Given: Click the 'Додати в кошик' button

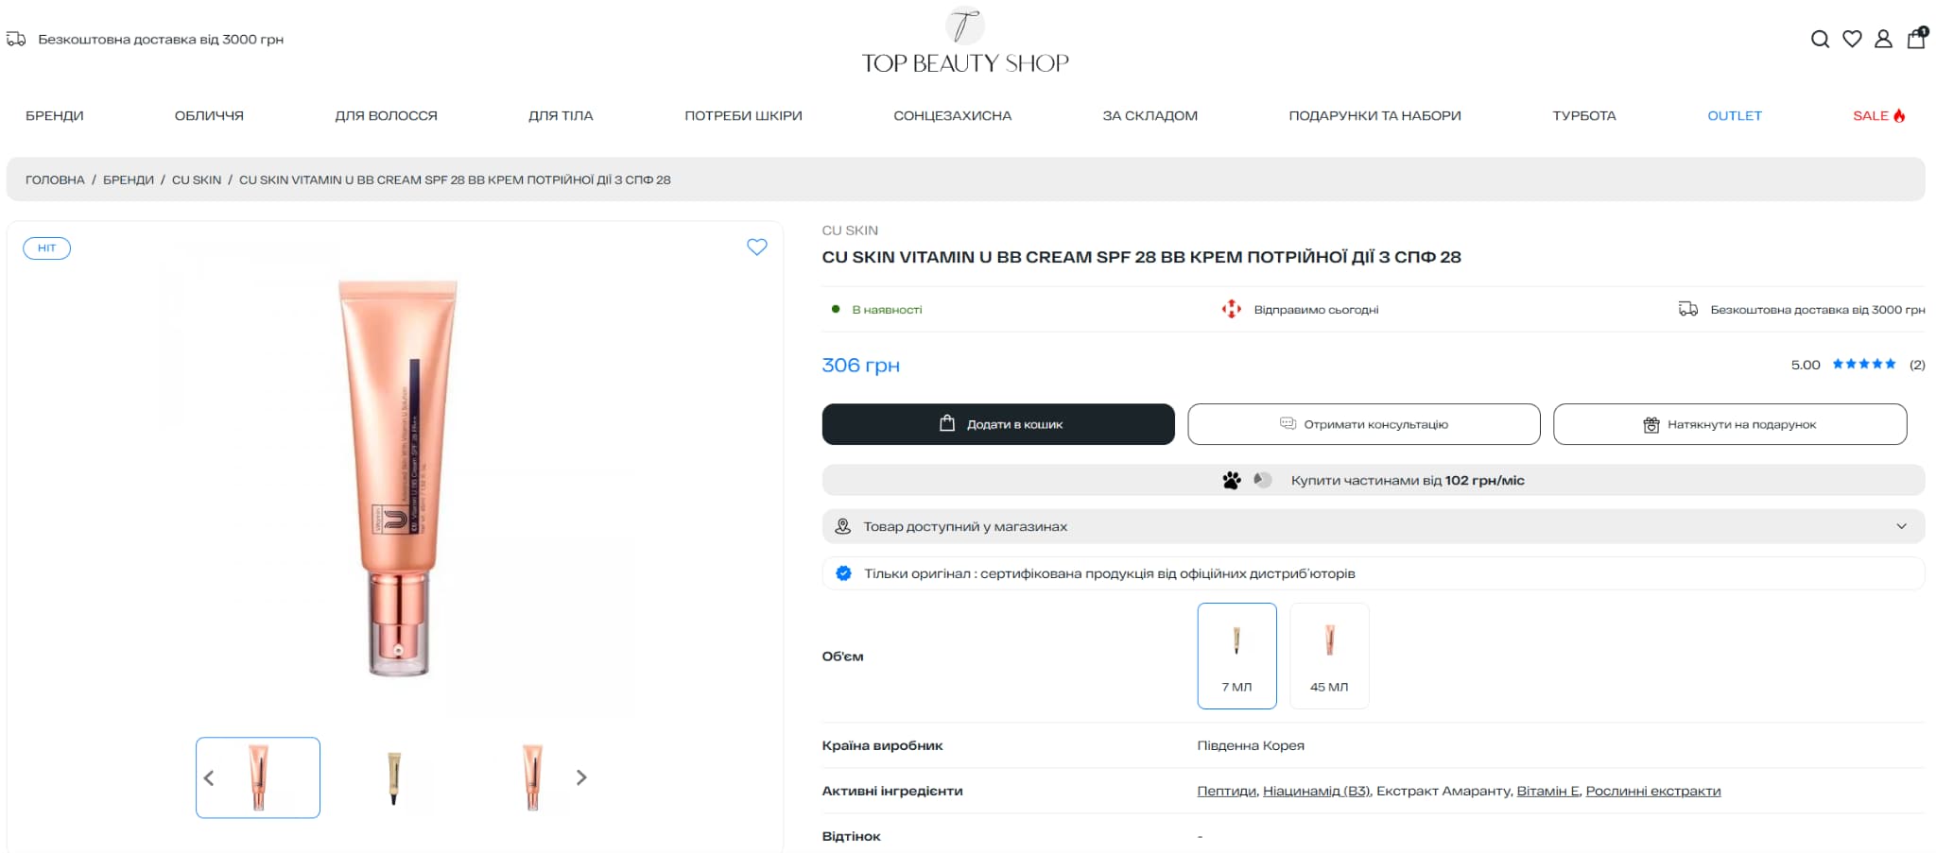Looking at the screenshot, I should pyautogui.click(x=998, y=424).
